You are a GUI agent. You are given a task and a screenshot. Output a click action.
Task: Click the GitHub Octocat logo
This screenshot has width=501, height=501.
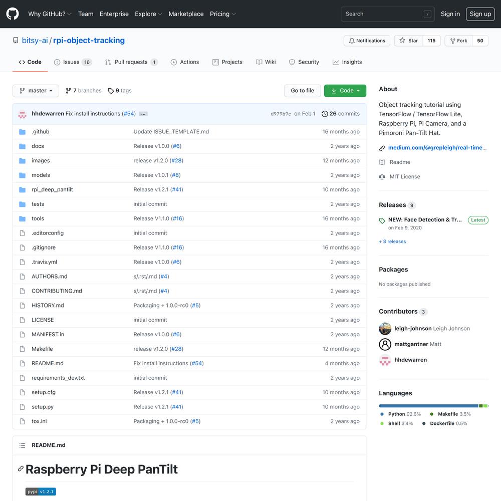(x=13, y=14)
